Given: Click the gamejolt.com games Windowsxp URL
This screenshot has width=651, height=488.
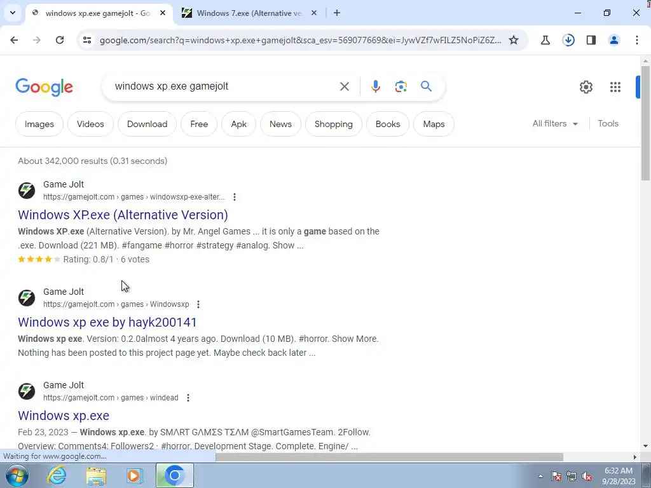Looking at the screenshot, I should pos(116,304).
